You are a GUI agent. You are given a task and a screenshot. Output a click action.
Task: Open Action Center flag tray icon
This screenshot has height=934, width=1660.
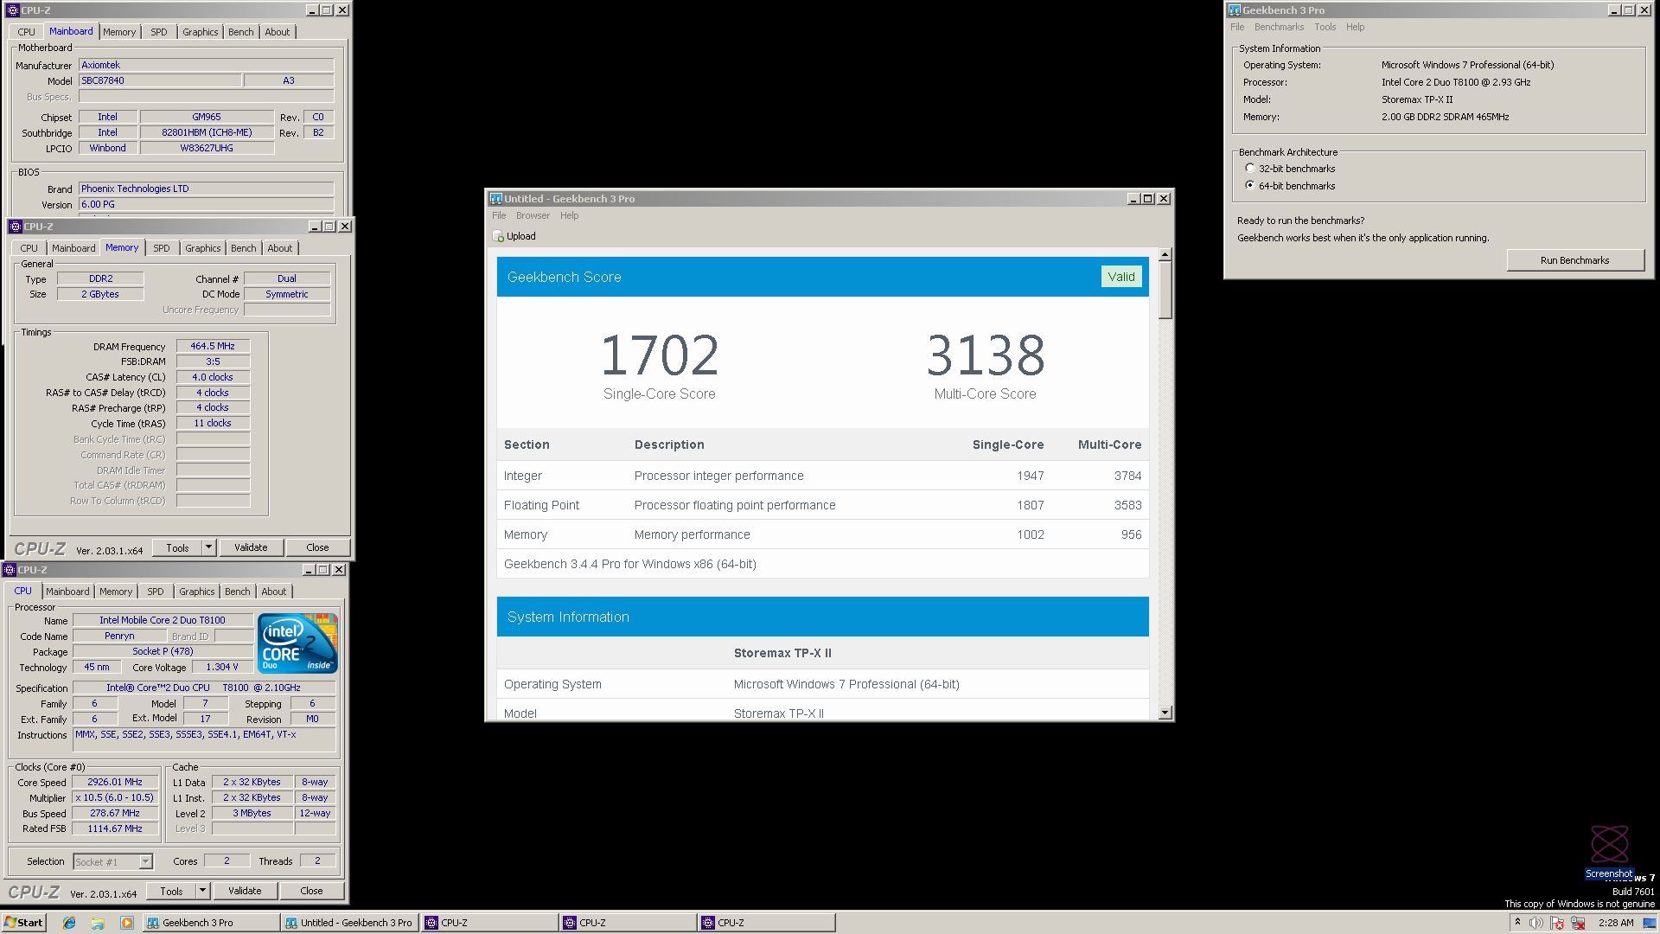coord(1557,923)
